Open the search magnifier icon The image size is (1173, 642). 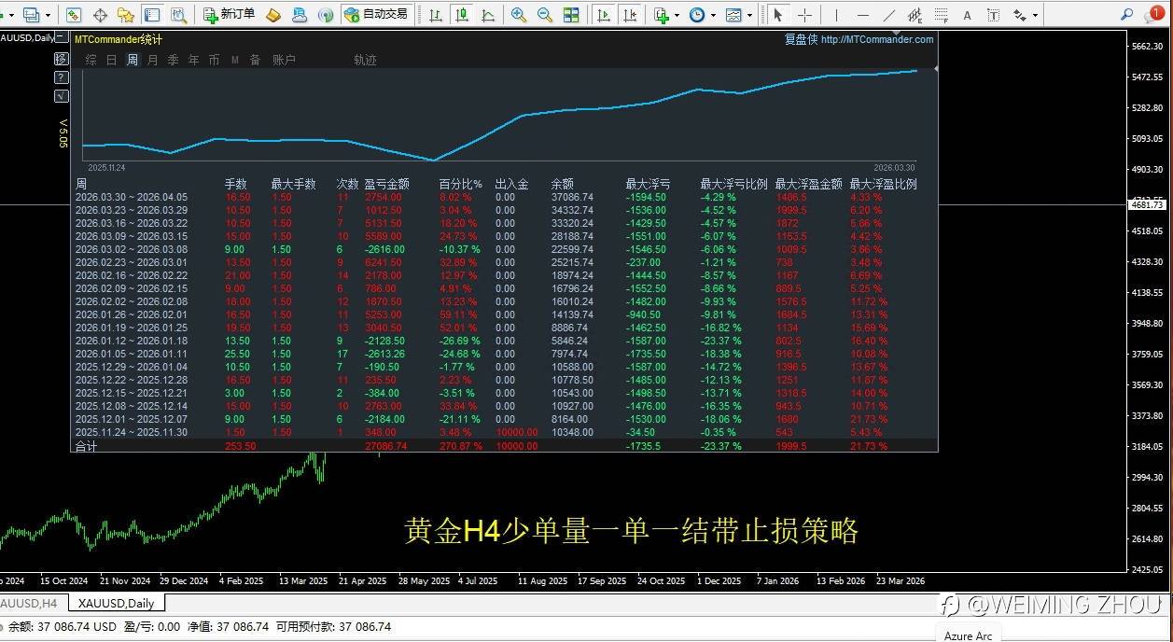1126,16
